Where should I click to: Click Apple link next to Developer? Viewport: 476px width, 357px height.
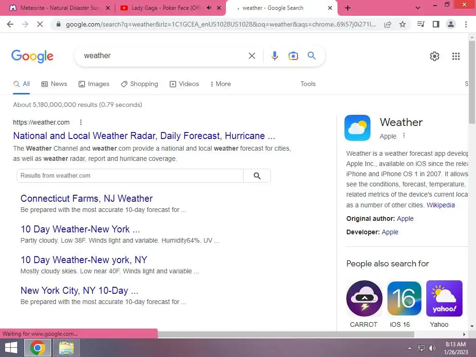[390, 232]
